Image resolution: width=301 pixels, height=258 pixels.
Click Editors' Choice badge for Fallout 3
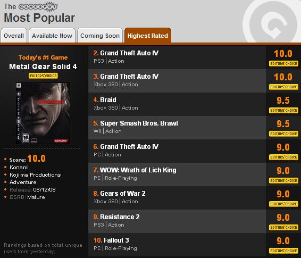[283, 251]
